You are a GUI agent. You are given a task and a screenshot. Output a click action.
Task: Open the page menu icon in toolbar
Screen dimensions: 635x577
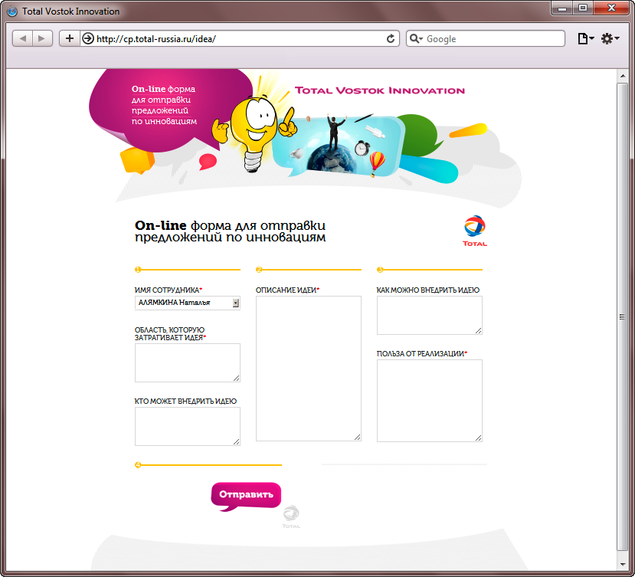click(x=585, y=38)
